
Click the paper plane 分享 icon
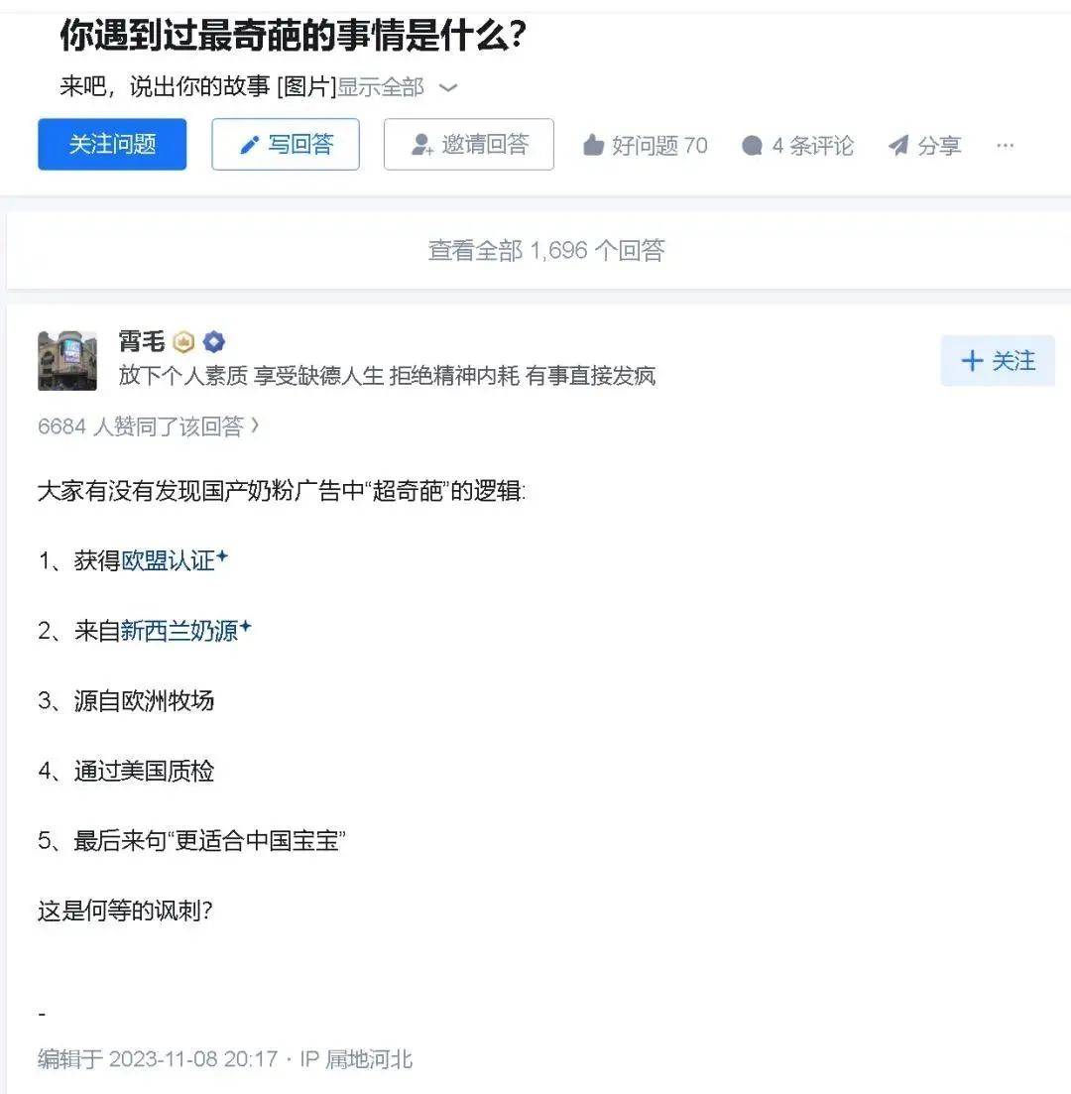pyautogui.click(x=898, y=145)
